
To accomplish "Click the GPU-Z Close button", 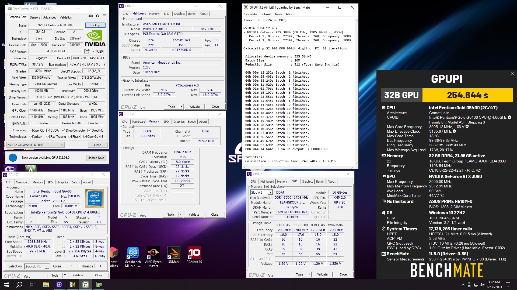I will (97, 145).
